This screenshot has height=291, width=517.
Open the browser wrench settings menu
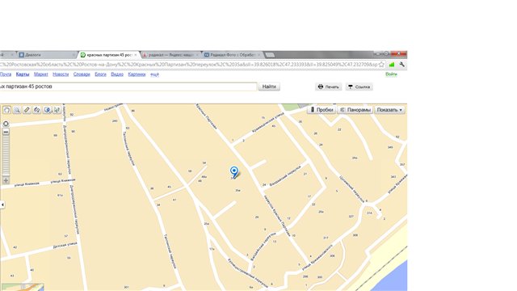pyautogui.click(x=401, y=65)
